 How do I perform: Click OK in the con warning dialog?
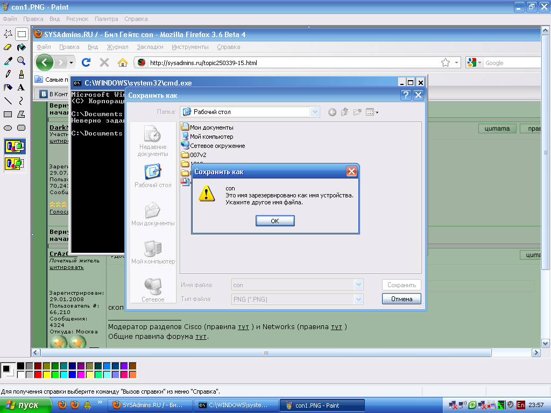point(275,221)
